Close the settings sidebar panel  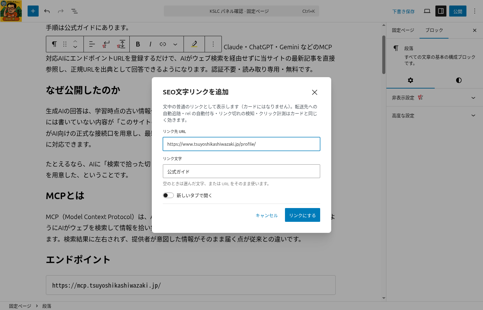[x=475, y=30]
